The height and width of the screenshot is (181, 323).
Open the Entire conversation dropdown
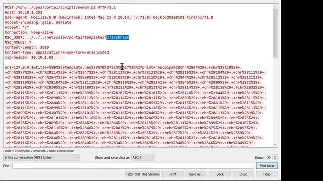click(41, 157)
